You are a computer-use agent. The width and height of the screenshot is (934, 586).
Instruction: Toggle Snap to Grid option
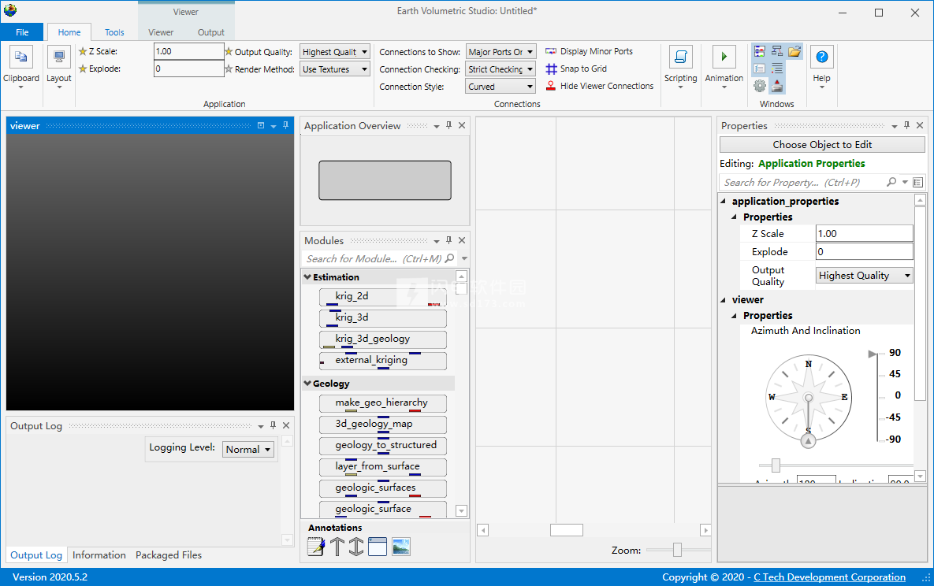(x=576, y=69)
